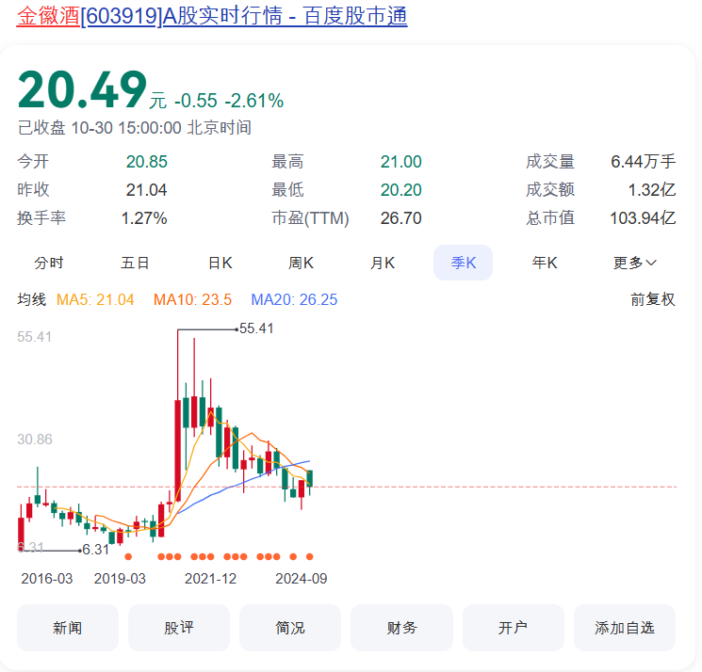Click the 2016-03 axis date label
The height and width of the screenshot is (672, 702).
click(x=47, y=579)
